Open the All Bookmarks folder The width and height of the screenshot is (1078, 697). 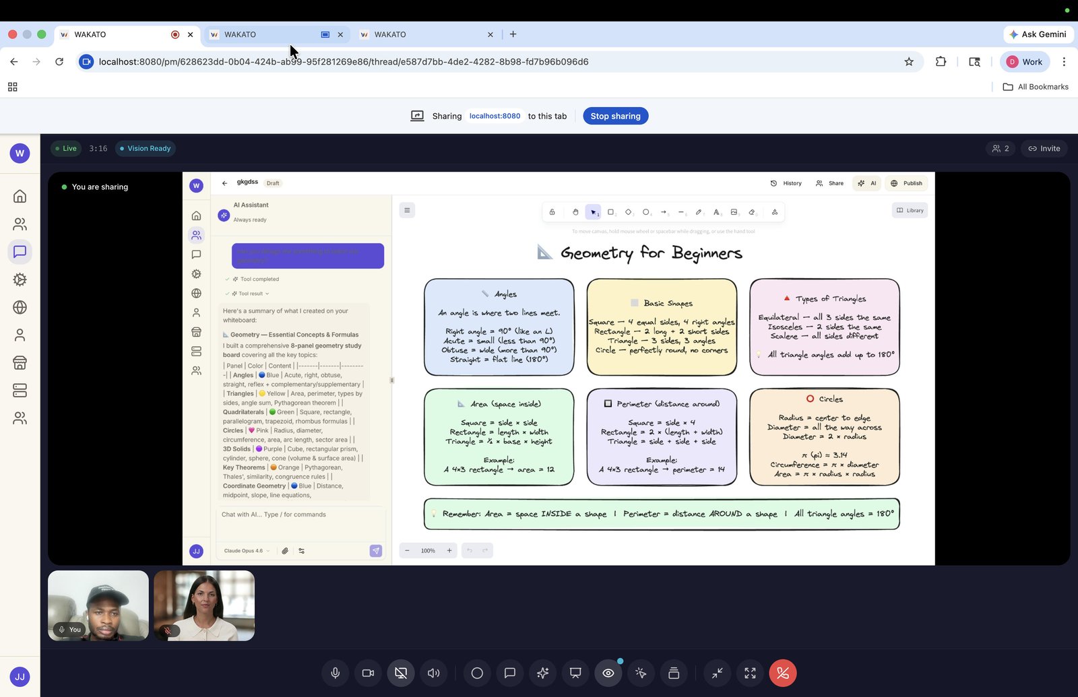[1036, 87]
